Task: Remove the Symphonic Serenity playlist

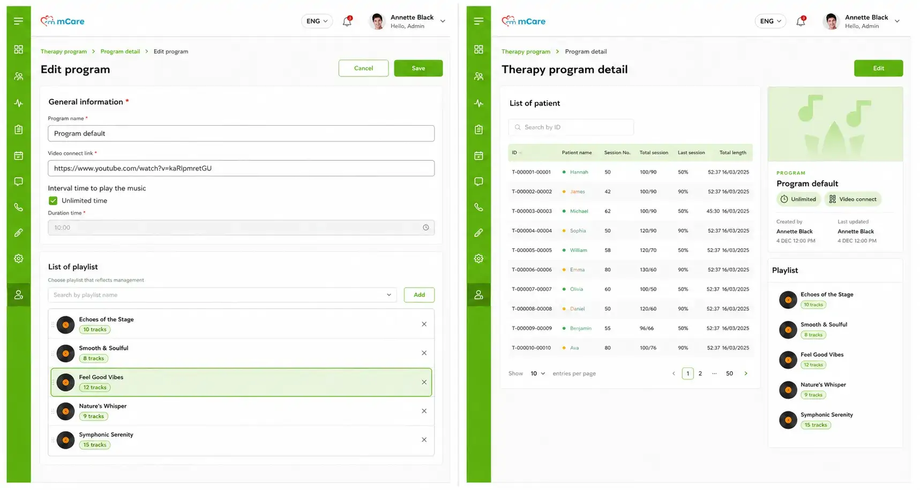Action: pyautogui.click(x=424, y=440)
